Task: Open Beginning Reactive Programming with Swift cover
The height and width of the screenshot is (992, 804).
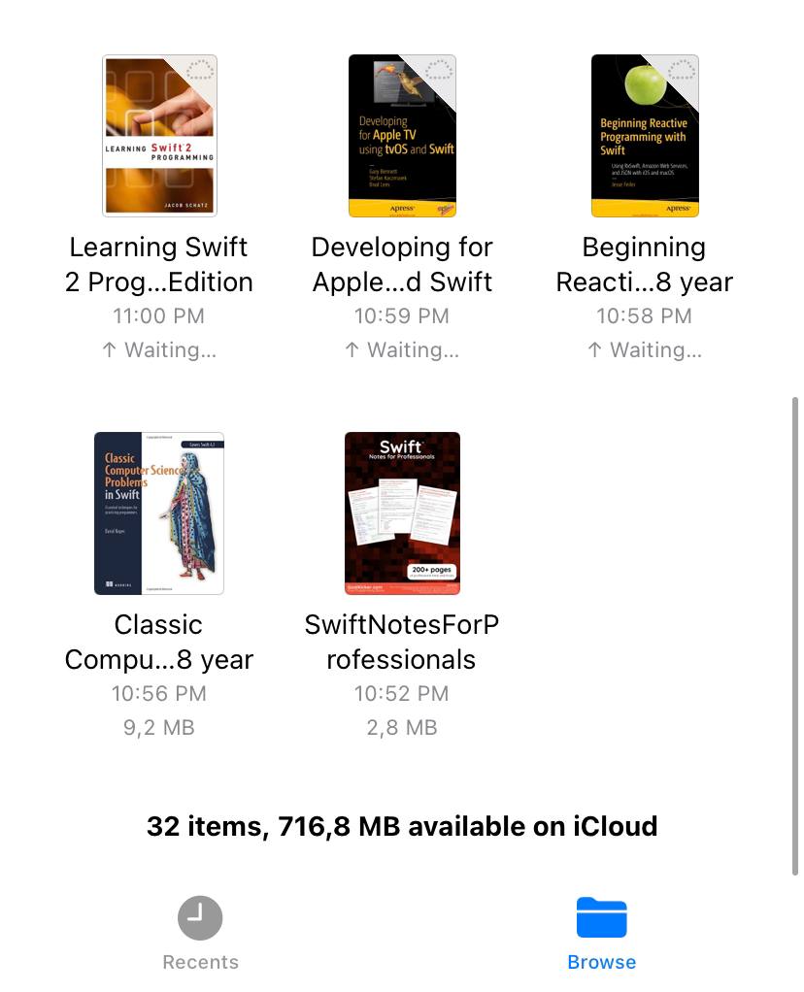Action: click(645, 136)
